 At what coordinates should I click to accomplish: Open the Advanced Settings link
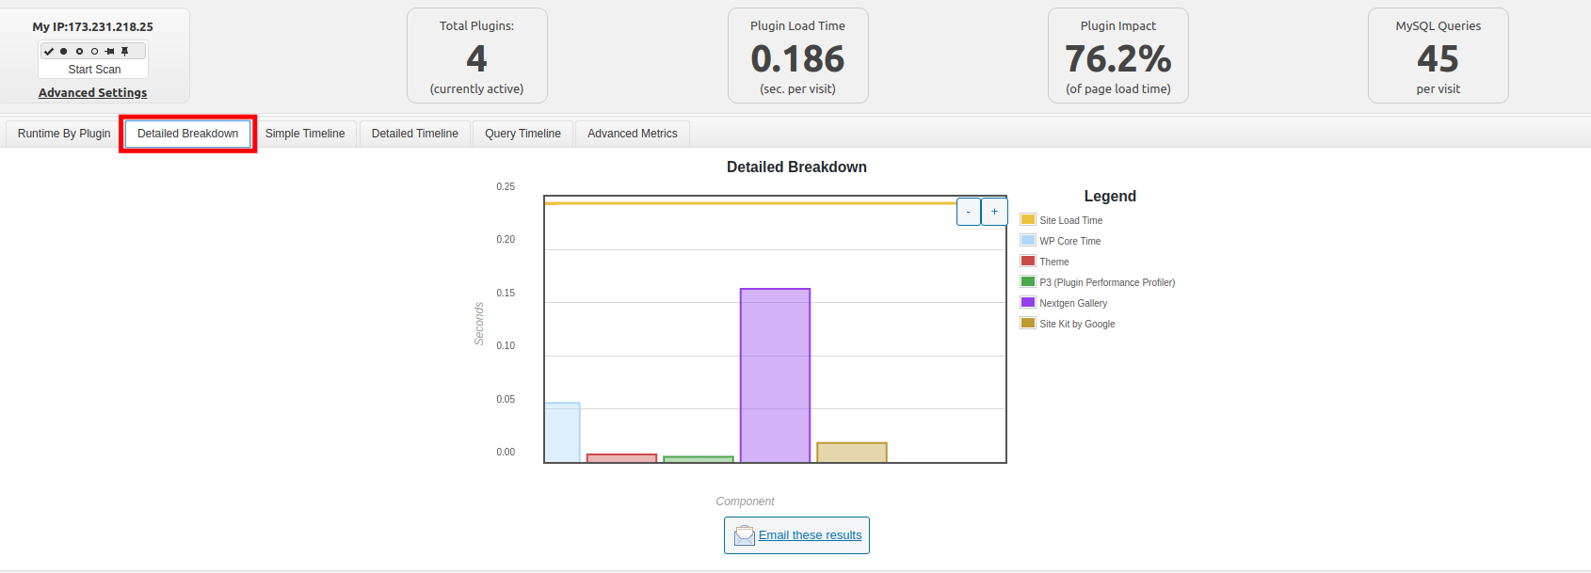[92, 93]
